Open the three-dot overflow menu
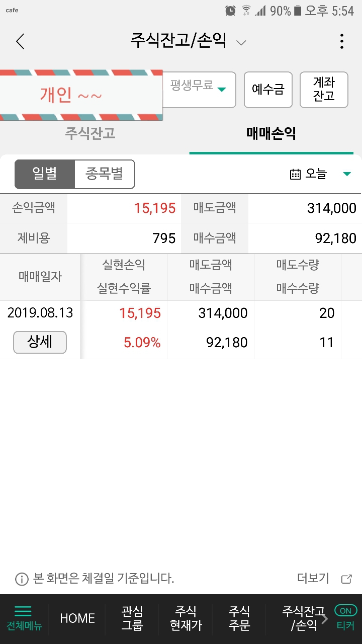The image size is (362, 644). point(342,41)
